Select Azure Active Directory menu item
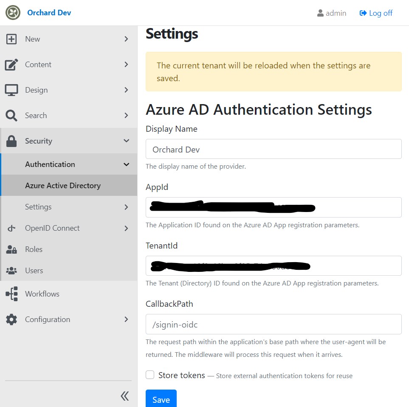 [x=69, y=186]
